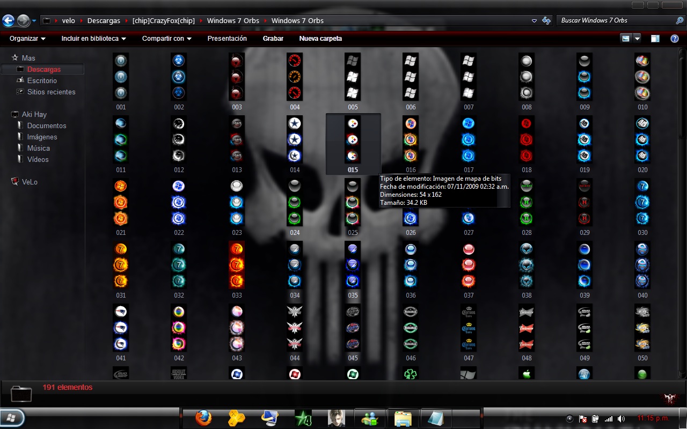Click the volume speaker tray icon

coord(621,418)
